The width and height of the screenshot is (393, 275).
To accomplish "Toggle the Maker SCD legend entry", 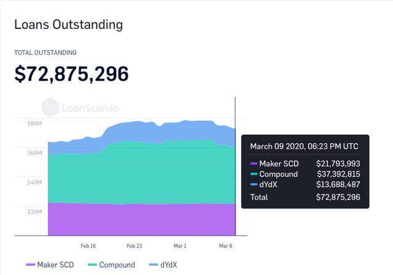I will [50, 265].
